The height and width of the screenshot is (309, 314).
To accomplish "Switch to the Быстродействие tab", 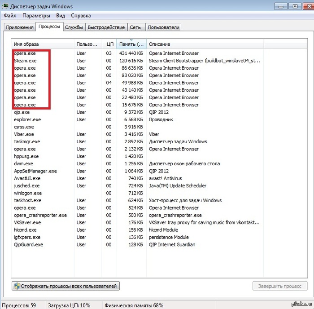I will (106, 27).
